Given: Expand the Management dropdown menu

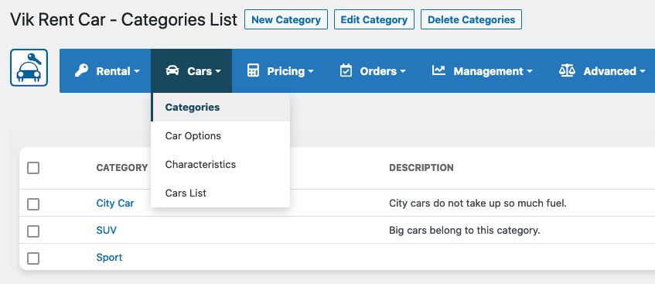Looking at the screenshot, I should (x=482, y=70).
